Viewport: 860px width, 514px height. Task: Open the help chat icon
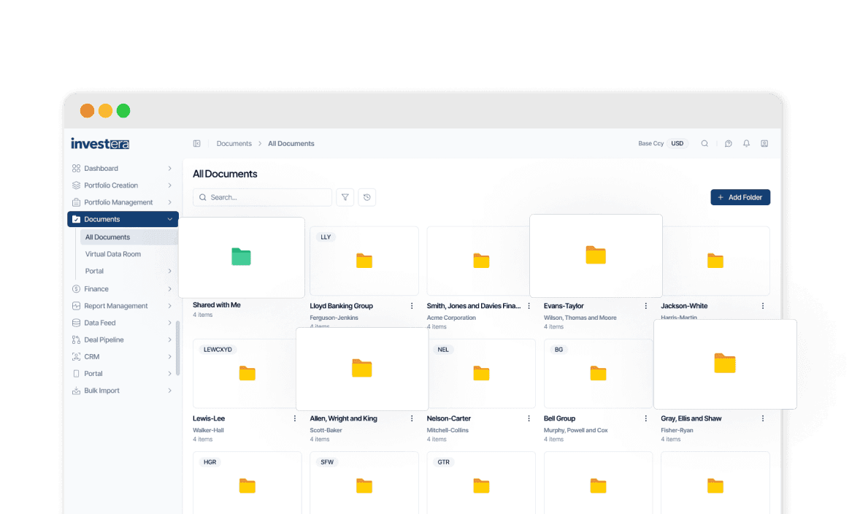click(x=729, y=144)
